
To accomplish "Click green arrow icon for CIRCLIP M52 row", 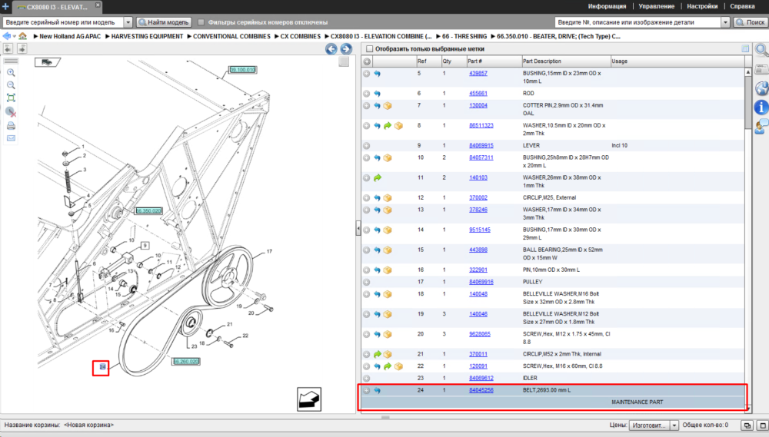I will pos(377,354).
